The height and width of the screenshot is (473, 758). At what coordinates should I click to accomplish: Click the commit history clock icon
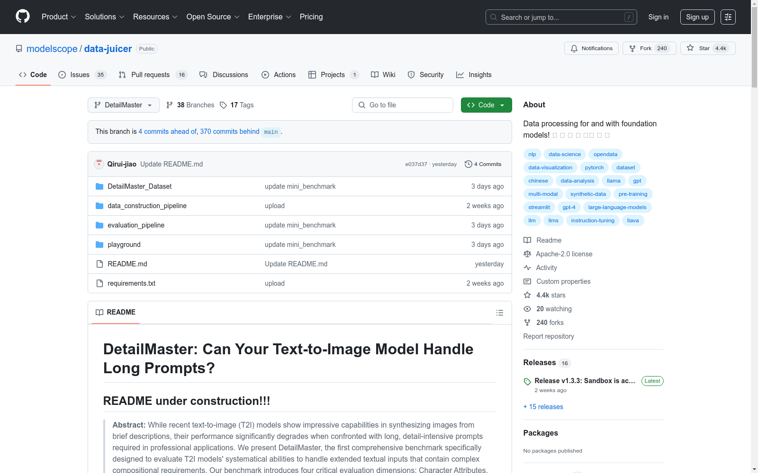pos(469,164)
